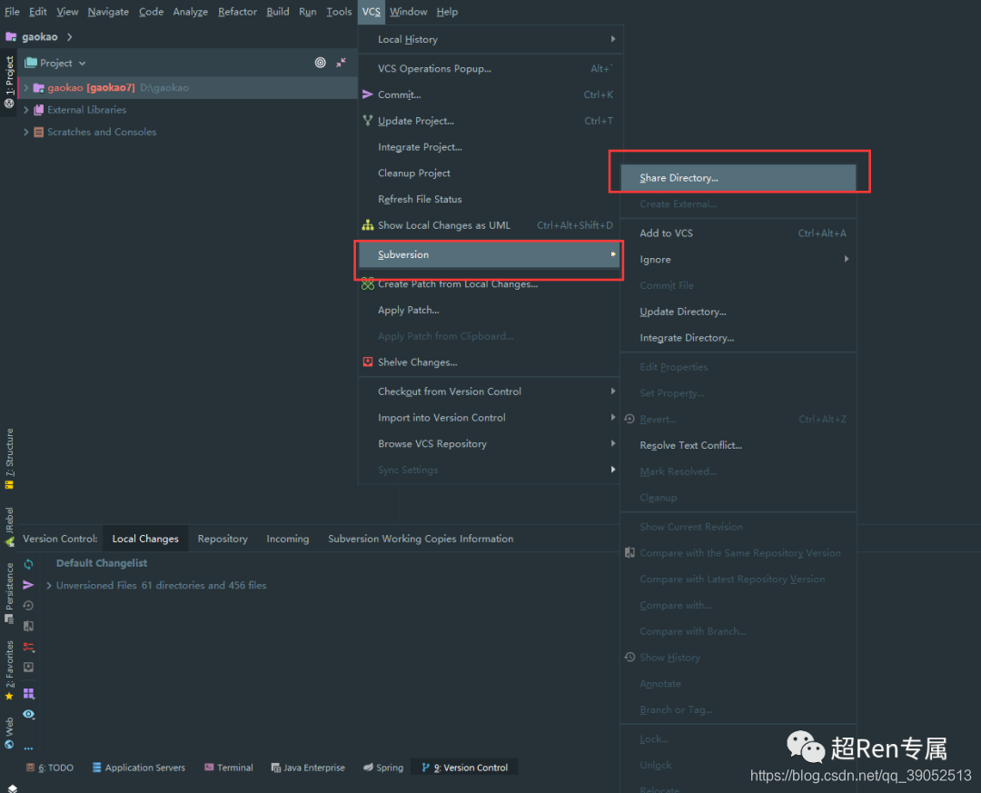Viewport: 981px width, 793px height.
Task: Open the Web side tool window
Action: 9,732
